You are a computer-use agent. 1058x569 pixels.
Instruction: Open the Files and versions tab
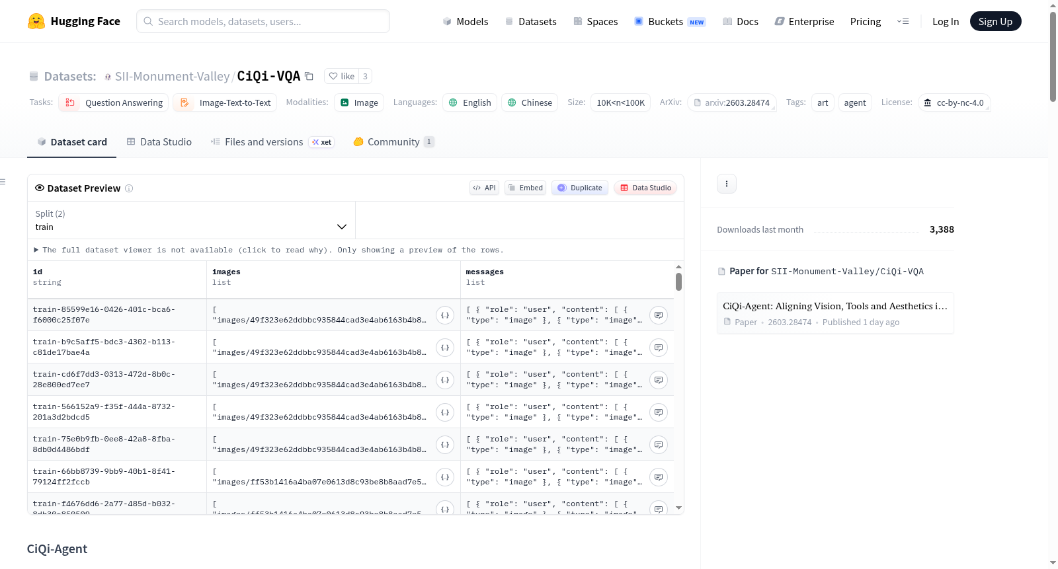coord(272,142)
